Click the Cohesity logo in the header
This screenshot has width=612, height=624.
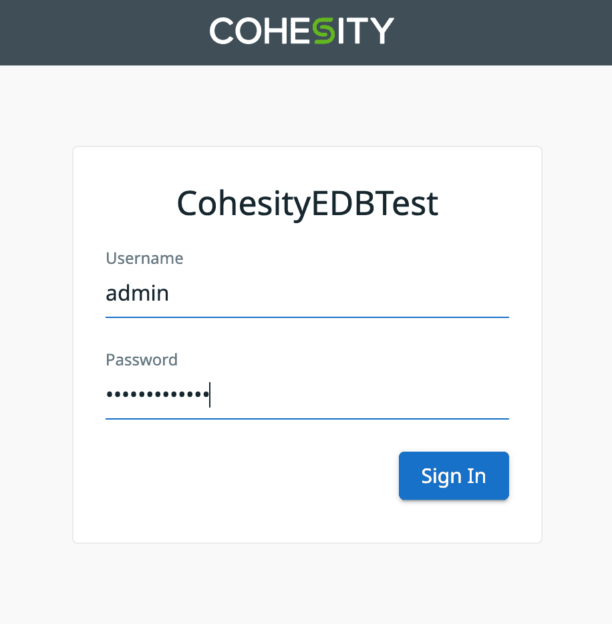301,30
